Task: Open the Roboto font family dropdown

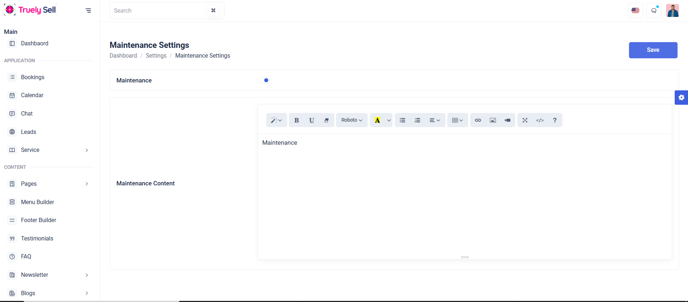Action: pos(352,120)
